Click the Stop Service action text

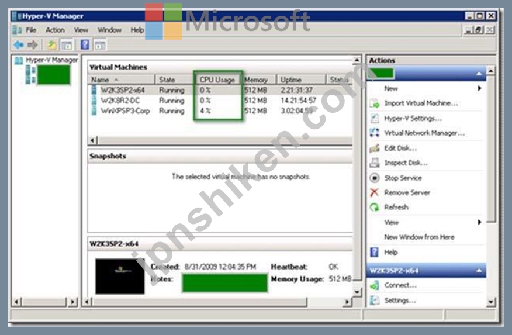coord(403,178)
